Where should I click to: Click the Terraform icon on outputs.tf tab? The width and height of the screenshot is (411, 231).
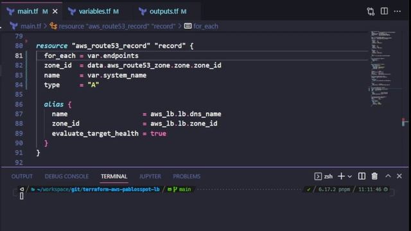point(143,12)
